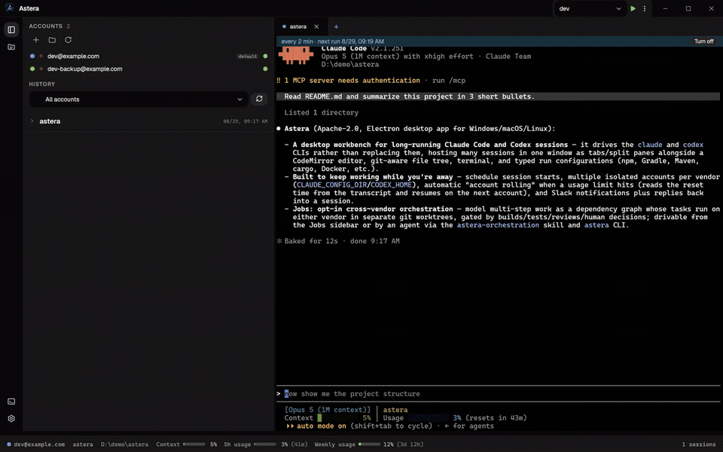The image size is (723, 452).
Task: Click dev@example.com in the status bar
Action: (x=39, y=444)
